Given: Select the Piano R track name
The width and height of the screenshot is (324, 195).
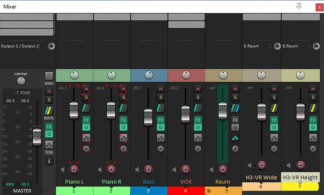Looking at the screenshot, I should point(111,182).
